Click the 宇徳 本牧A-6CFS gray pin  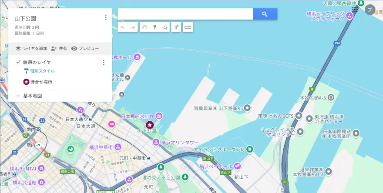click(x=299, y=116)
